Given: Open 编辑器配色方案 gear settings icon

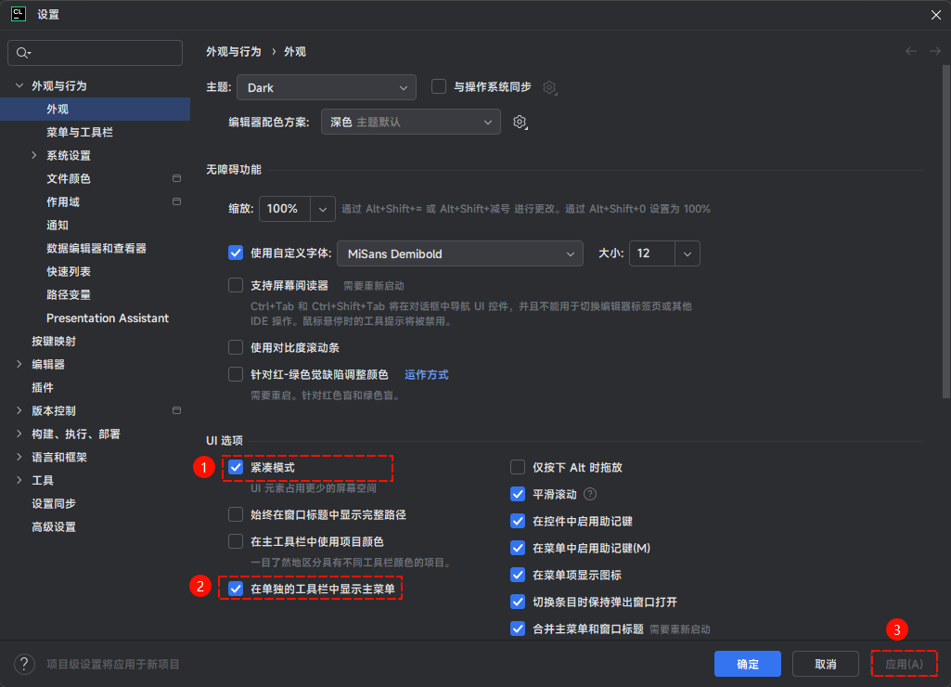Looking at the screenshot, I should (520, 122).
